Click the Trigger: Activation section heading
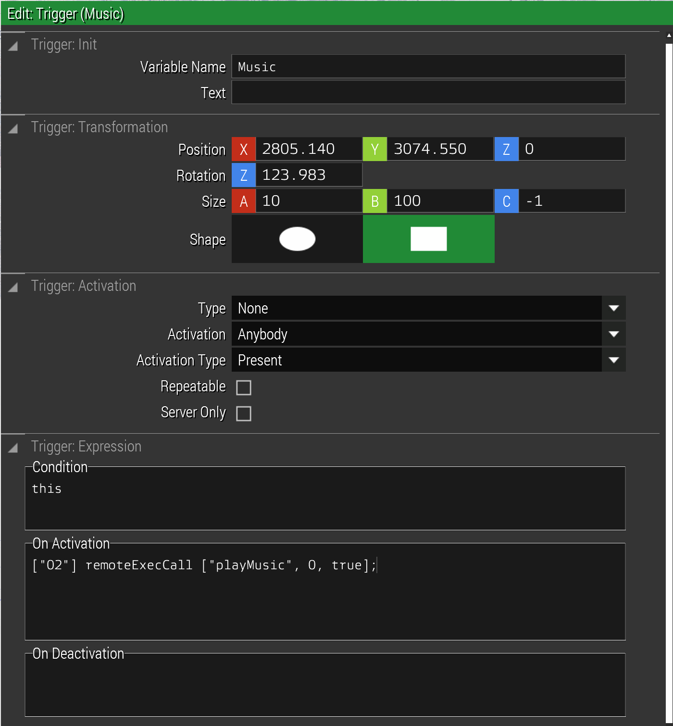Screen dimensions: 673x726 [x=84, y=286]
